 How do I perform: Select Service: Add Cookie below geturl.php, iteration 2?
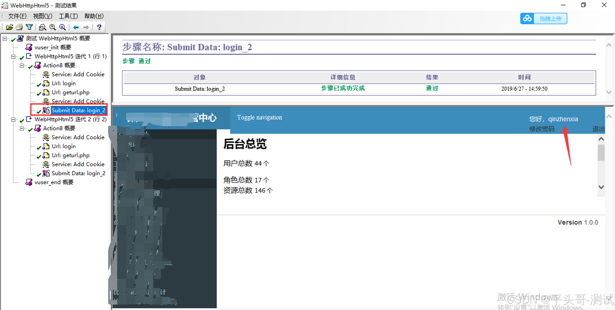coord(78,164)
